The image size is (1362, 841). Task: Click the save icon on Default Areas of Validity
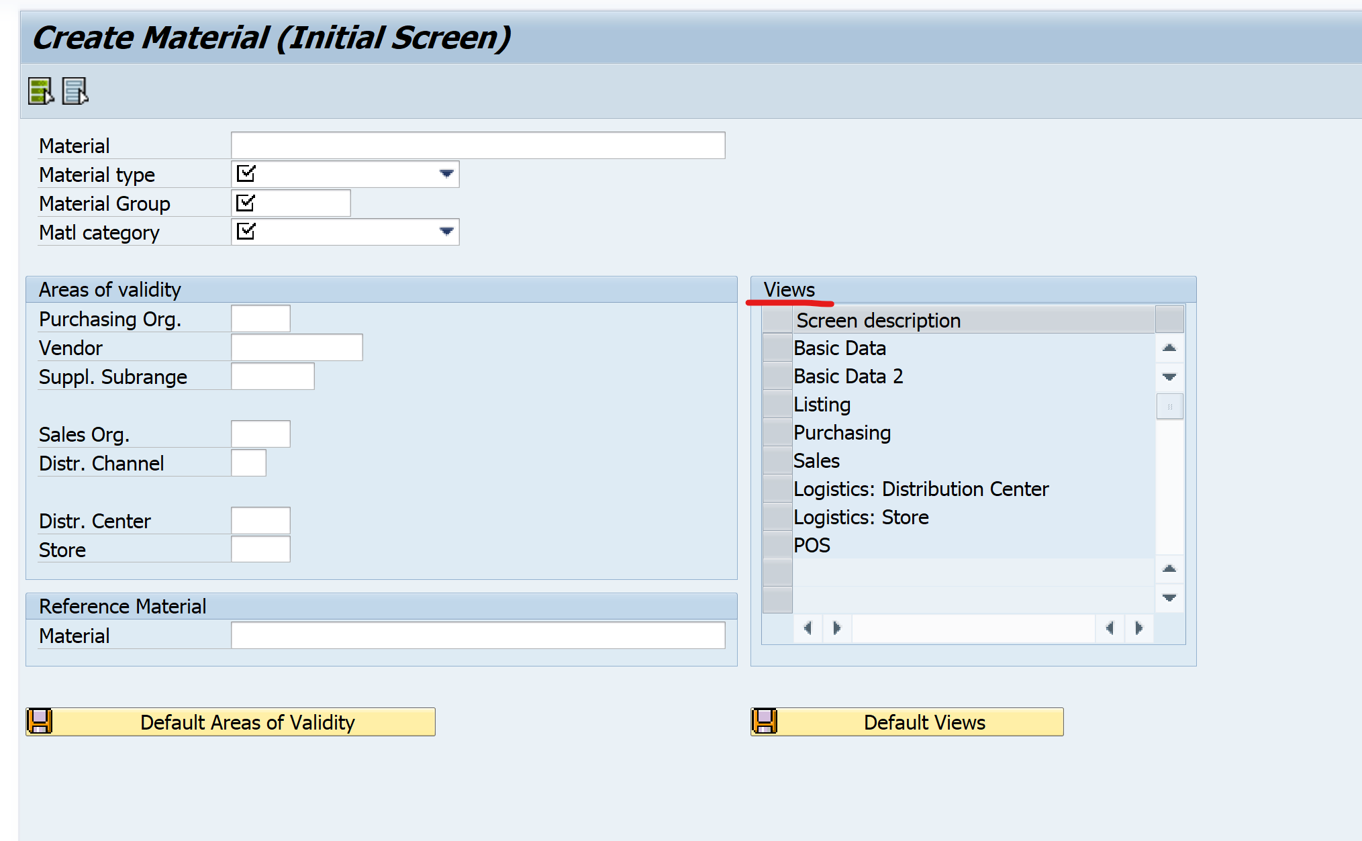(40, 721)
